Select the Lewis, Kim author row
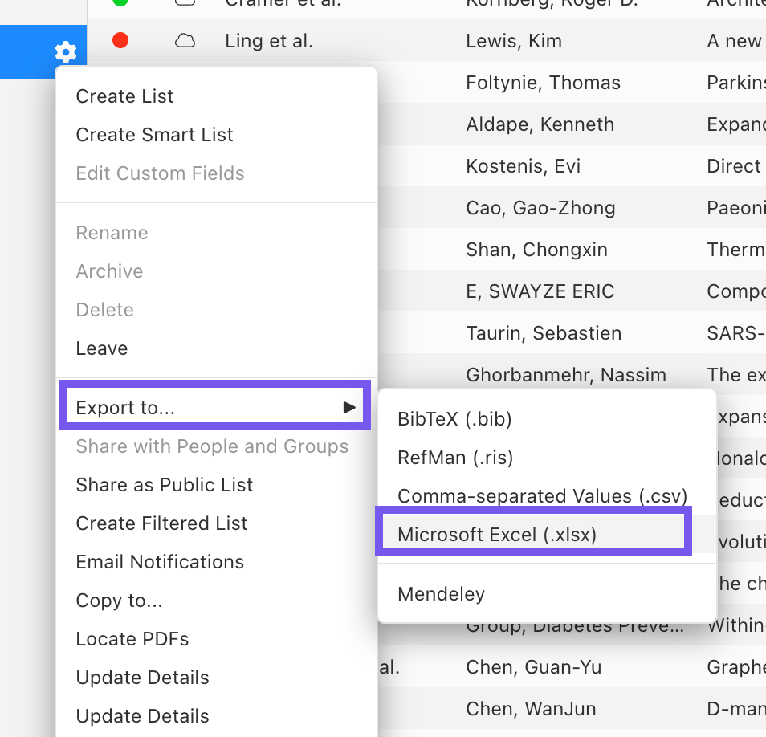 (514, 41)
